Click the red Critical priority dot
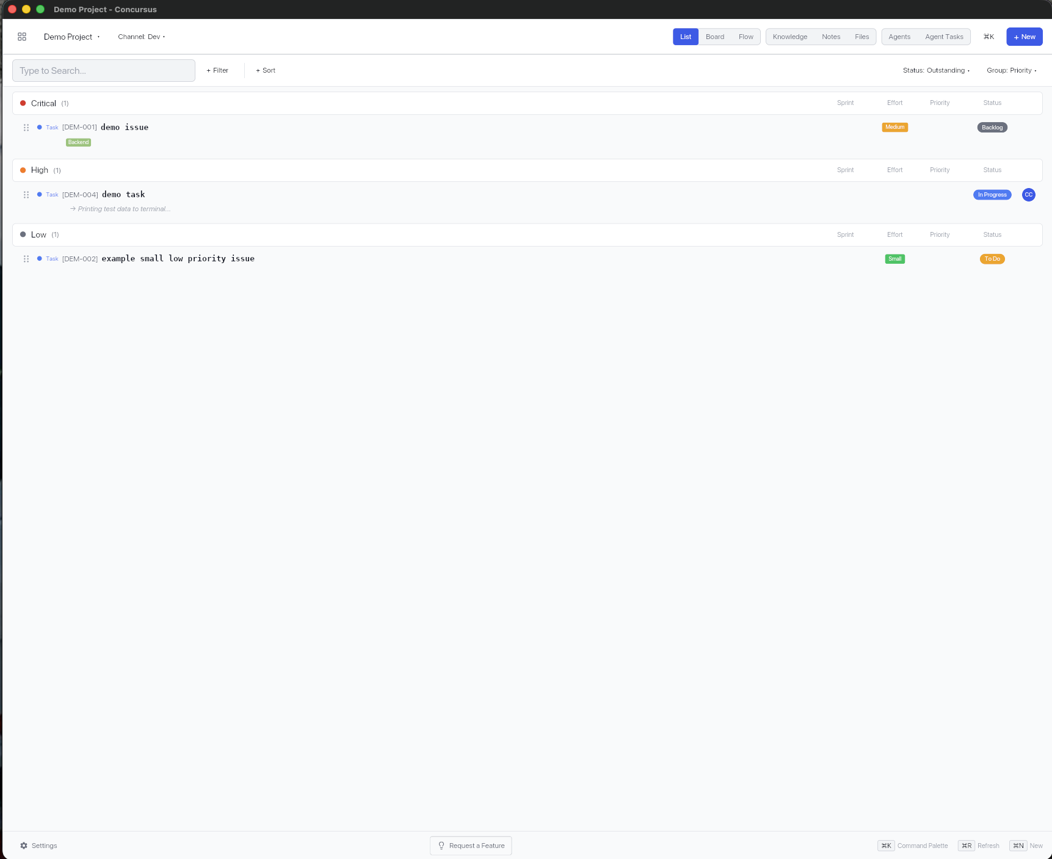1052x859 pixels. [x=23, y=103]
